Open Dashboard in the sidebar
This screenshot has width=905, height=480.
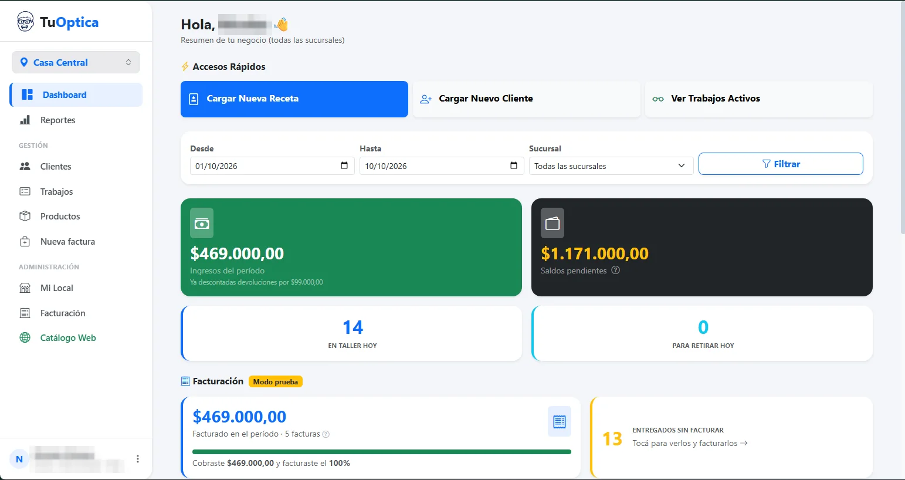(x=76, y=94)
